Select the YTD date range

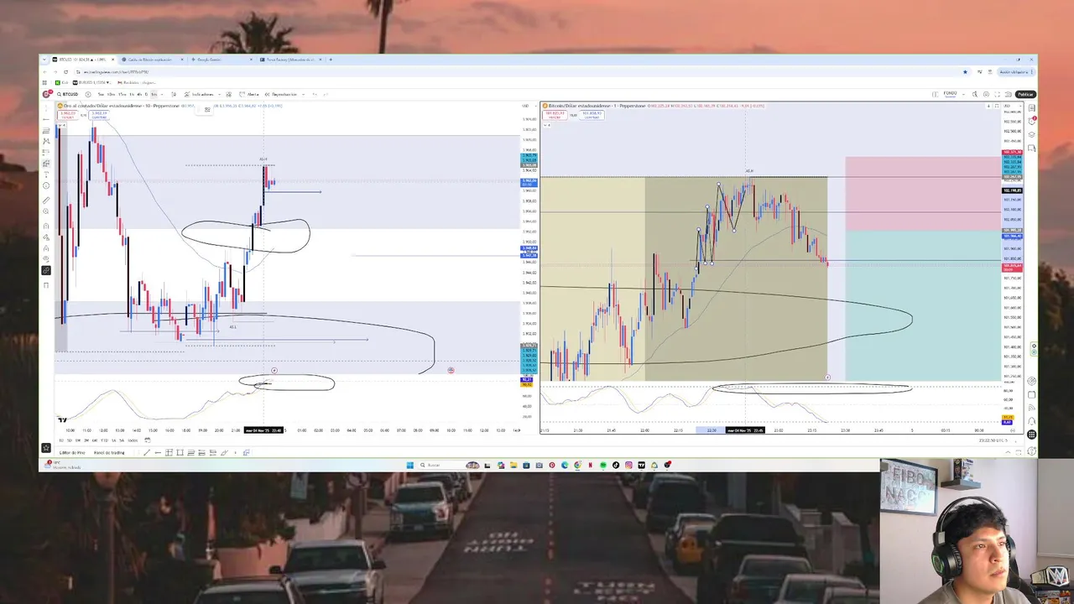(104, 440)
